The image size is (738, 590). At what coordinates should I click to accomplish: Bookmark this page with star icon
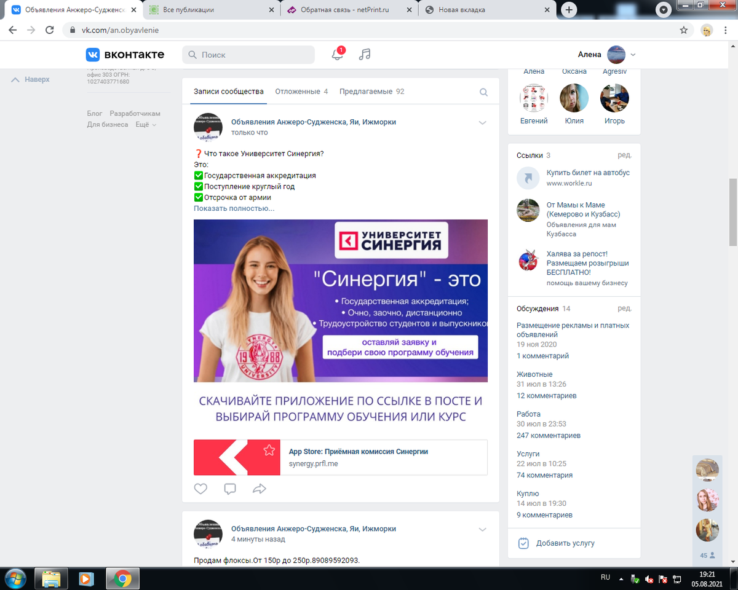[x=684, y=29]
